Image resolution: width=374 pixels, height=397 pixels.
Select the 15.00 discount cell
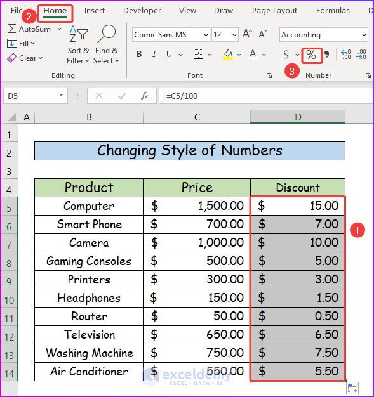(x=298, y=206)
